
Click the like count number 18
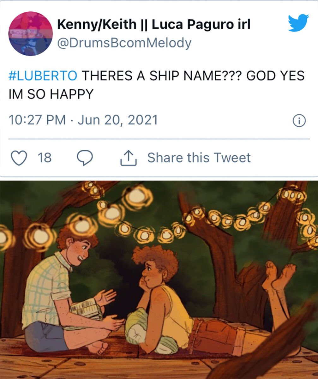point(45,158)
